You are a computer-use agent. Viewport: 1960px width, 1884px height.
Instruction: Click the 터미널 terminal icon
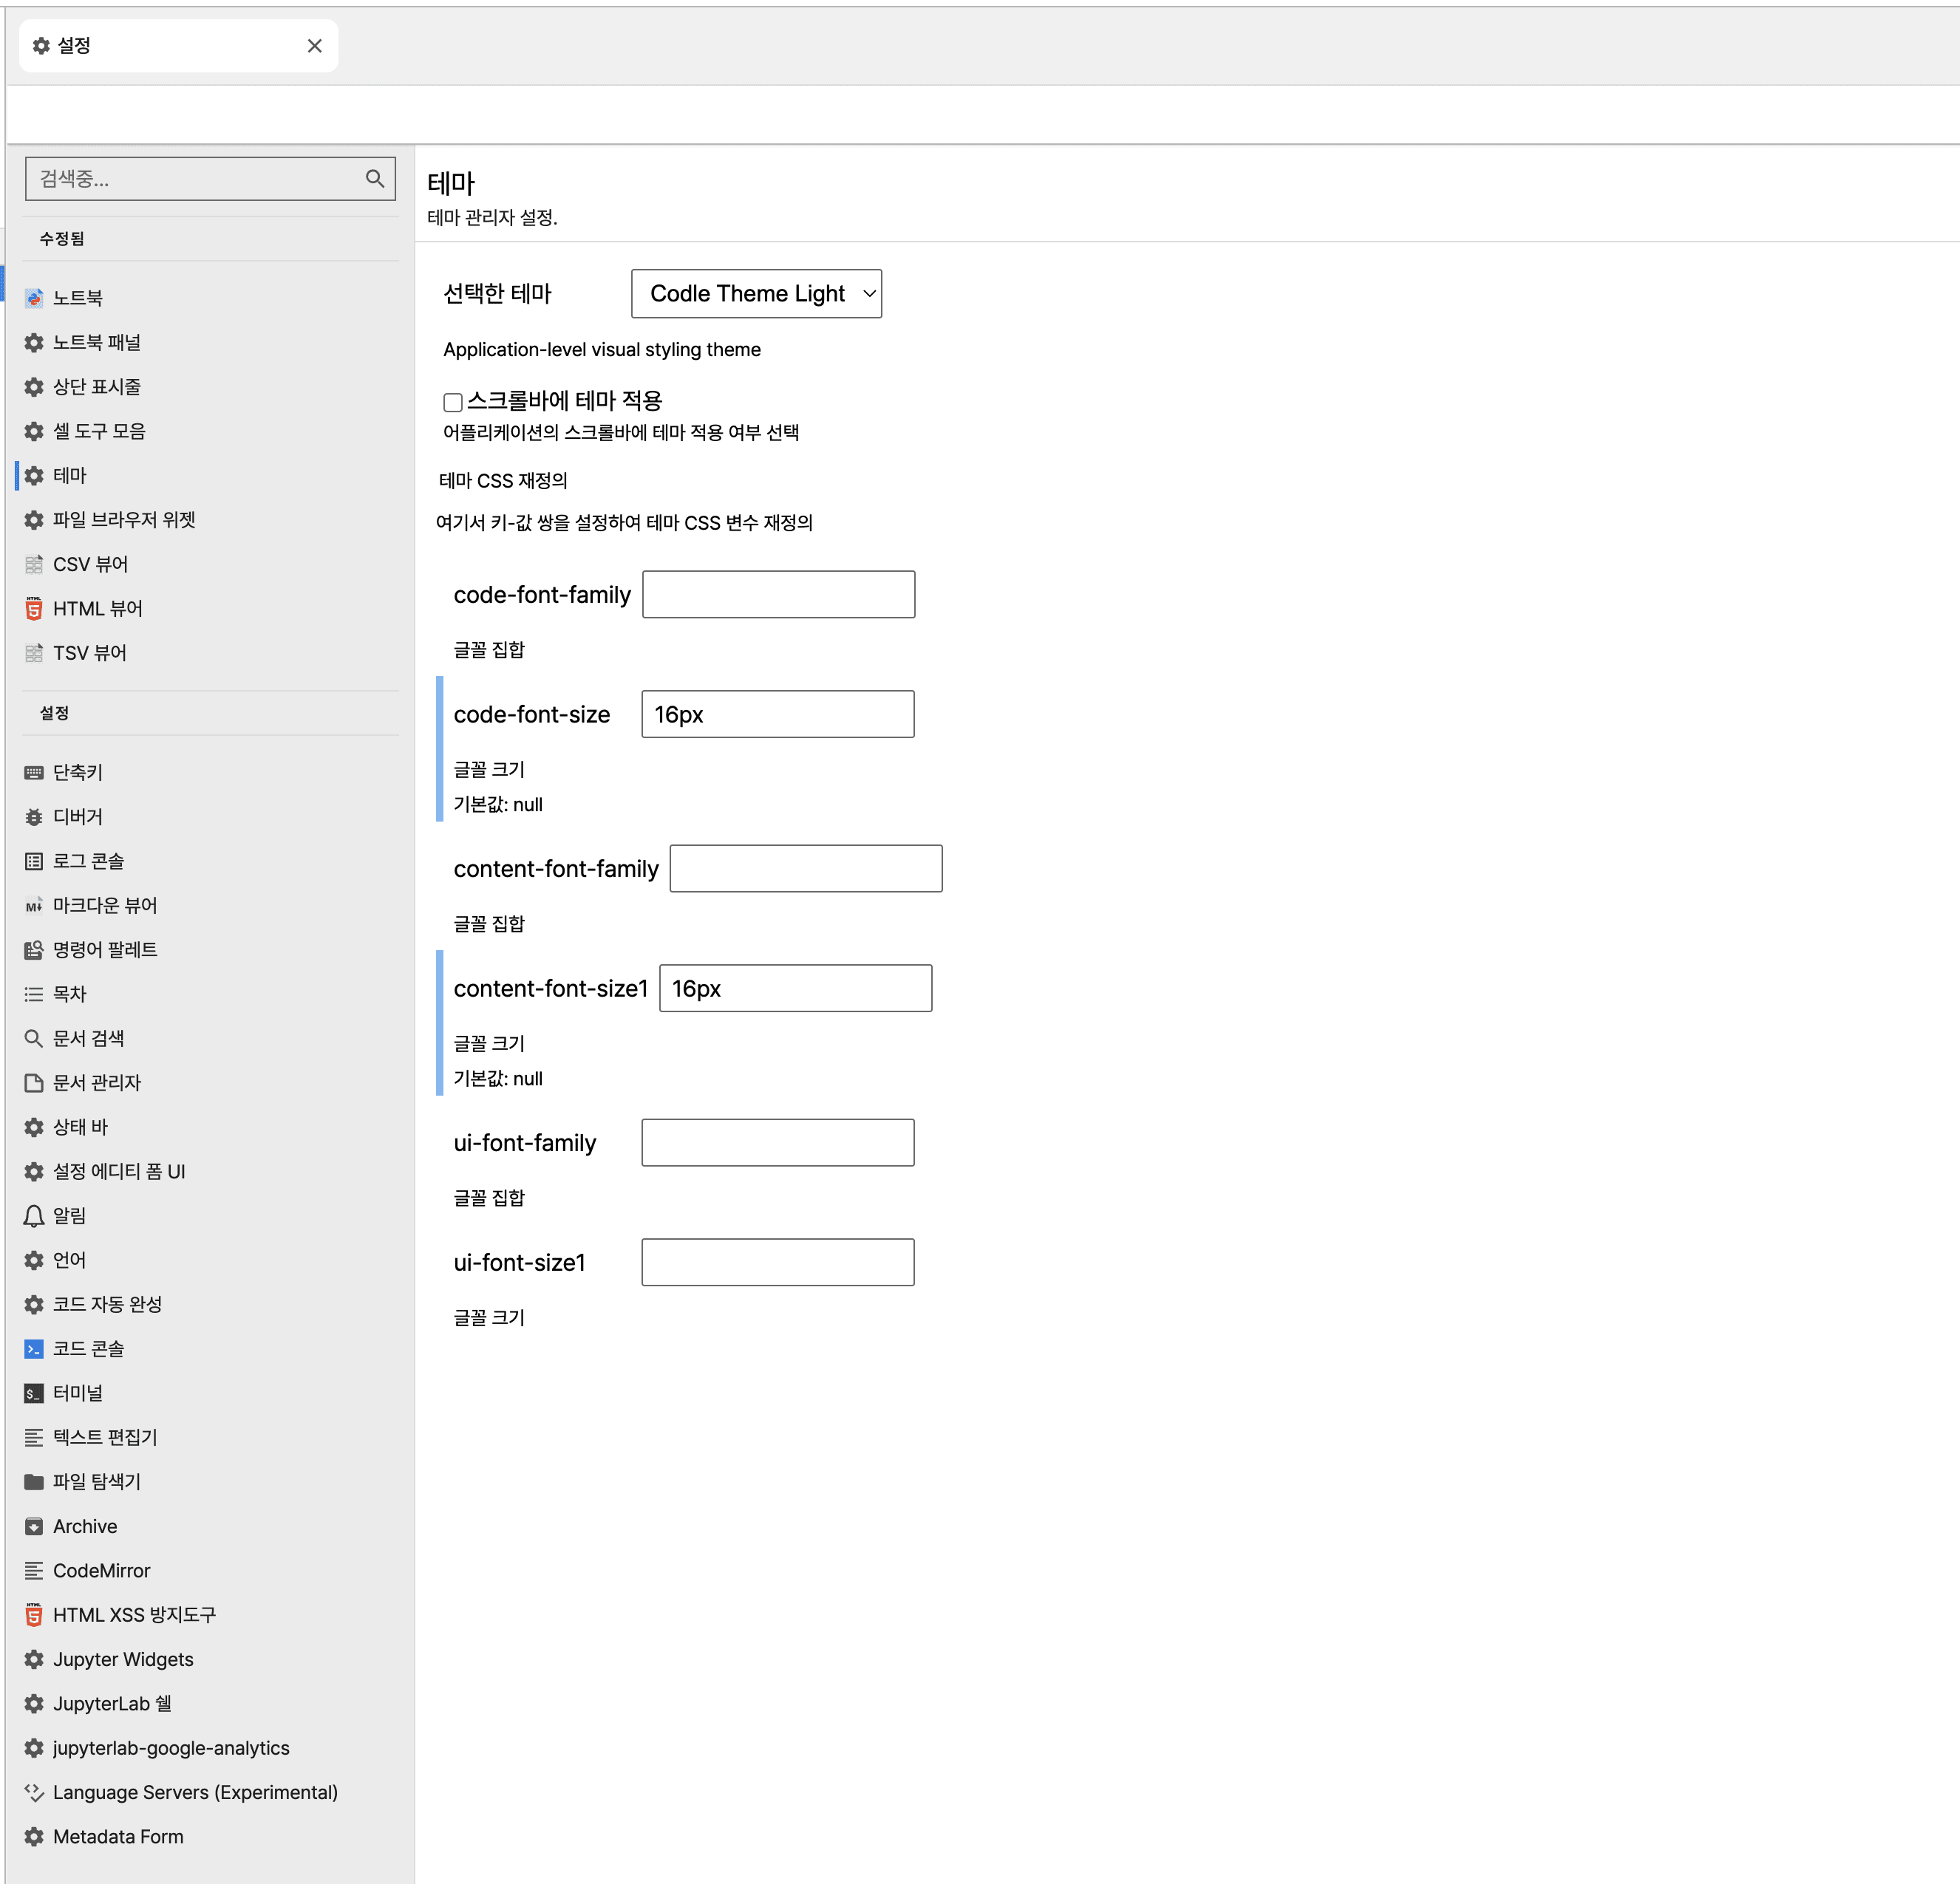tap(34, 1393)
